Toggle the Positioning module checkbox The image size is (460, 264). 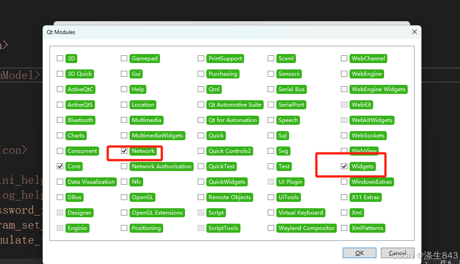click(124, 228)
